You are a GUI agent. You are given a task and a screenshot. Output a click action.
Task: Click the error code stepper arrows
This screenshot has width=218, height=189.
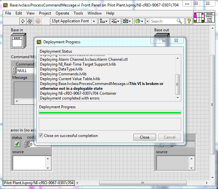point(25,144)
